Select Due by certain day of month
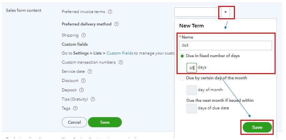 [x=182, y=78]
